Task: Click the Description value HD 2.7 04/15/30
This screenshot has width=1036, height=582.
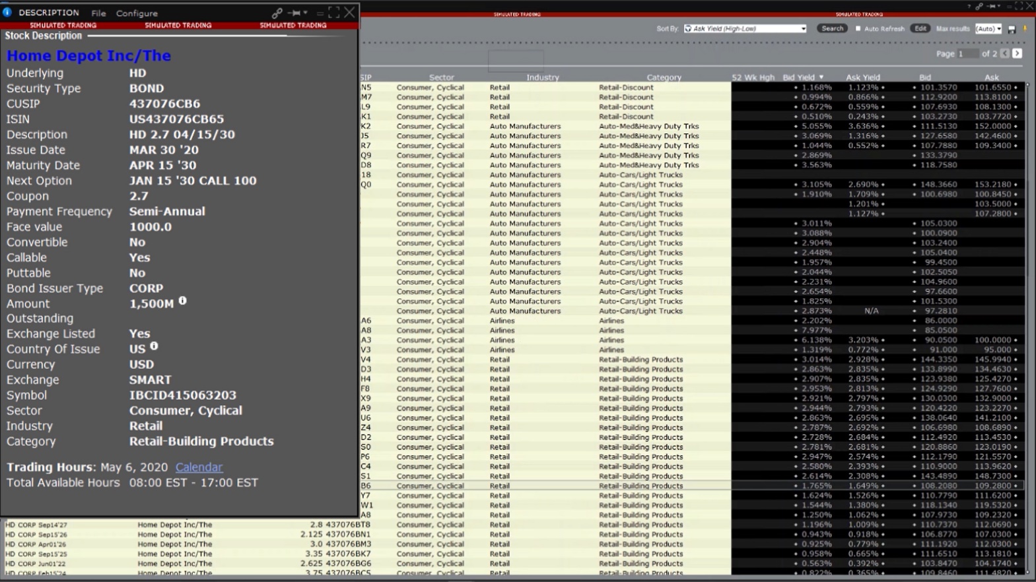Action: tap(182, 134)
